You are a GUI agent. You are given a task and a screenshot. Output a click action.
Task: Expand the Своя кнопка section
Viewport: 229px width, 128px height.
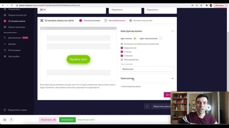[x=147, y=78]
